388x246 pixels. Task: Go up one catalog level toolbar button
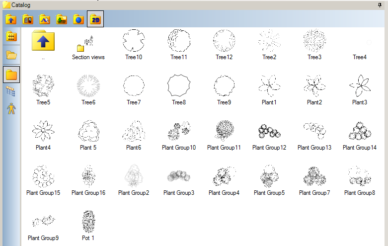11,19
